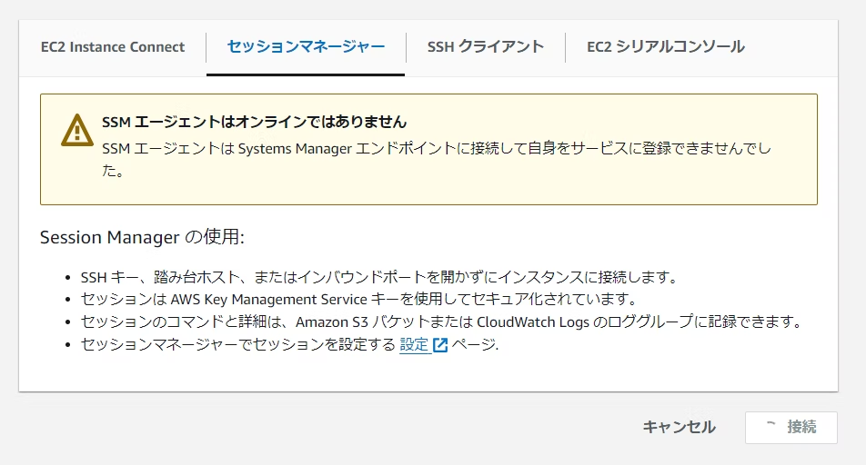Click the 'SSM エージェントはオンラインではありません' heading

click(254, 122)
